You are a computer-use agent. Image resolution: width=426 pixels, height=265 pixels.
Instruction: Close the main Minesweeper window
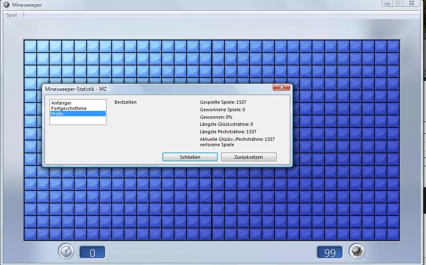[x=412, y=3]
